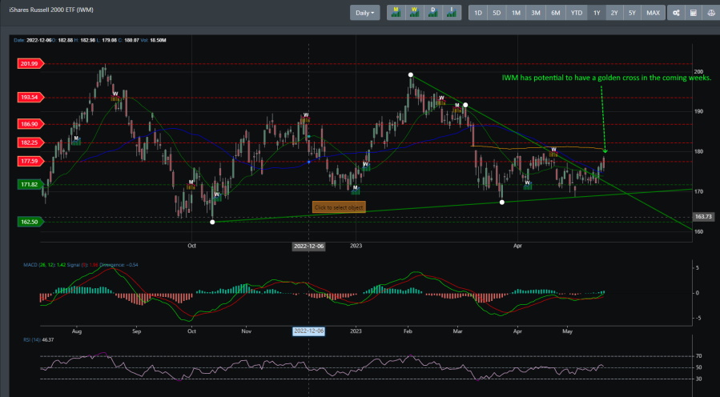The image size is (720, 397).
Task: Set time range to 1Y
Action: click(597, 13)
